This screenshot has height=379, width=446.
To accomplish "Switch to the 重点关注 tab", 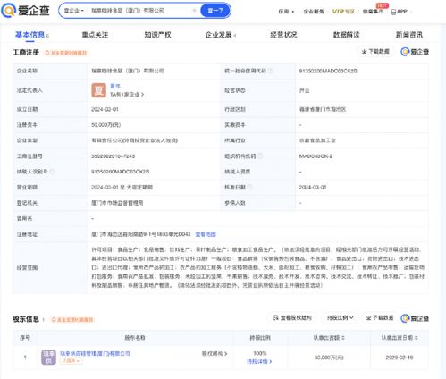I will tap(95, 35).
